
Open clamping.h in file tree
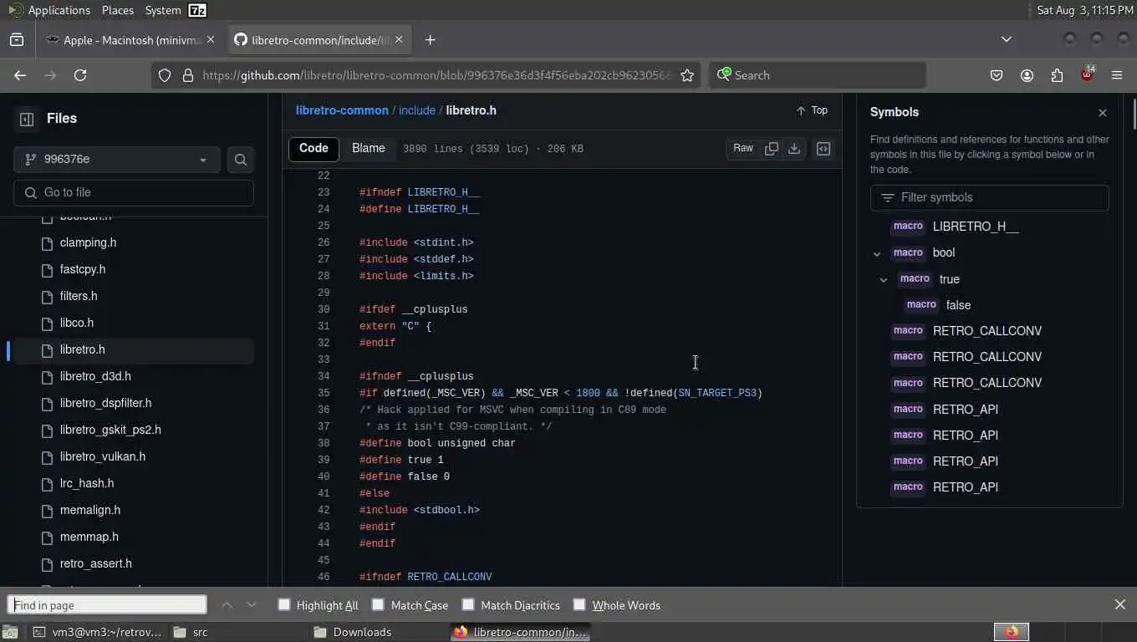pos(88,242)
